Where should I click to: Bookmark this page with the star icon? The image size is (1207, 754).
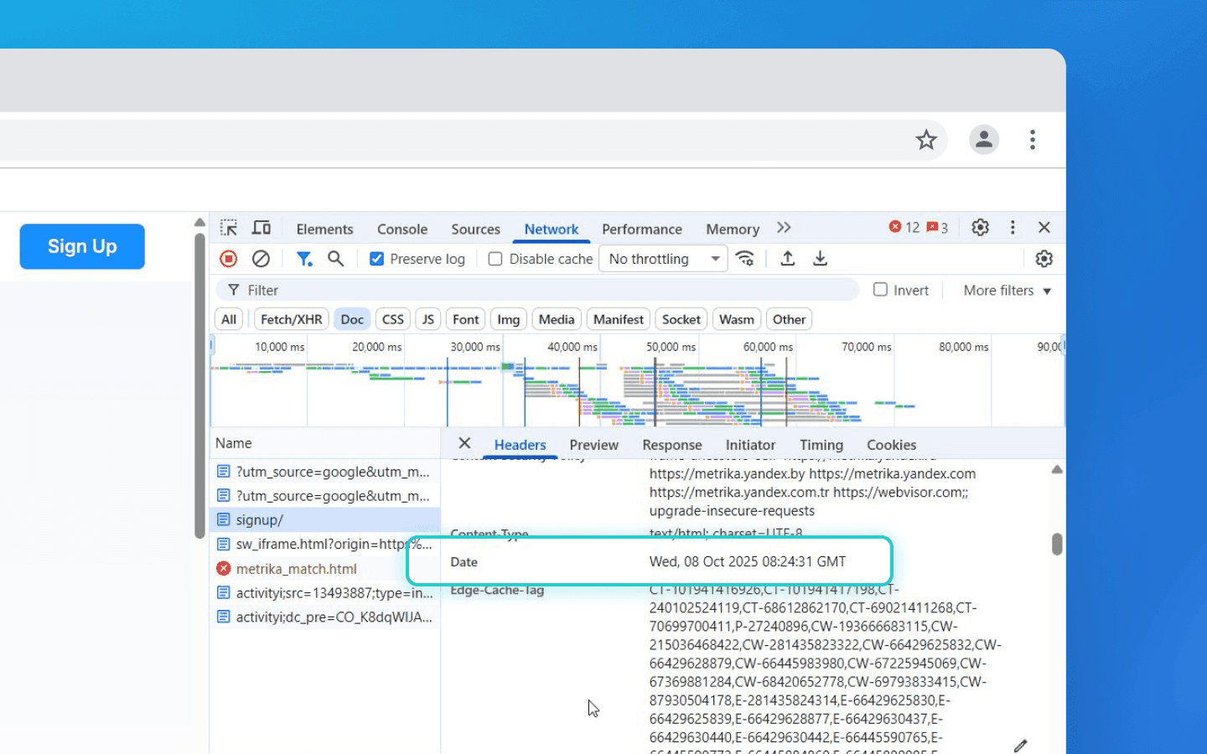pos(925,140)
